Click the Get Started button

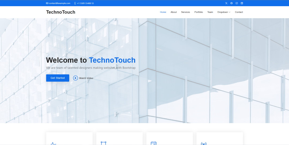pyautogui.click(x=58, y=78)
